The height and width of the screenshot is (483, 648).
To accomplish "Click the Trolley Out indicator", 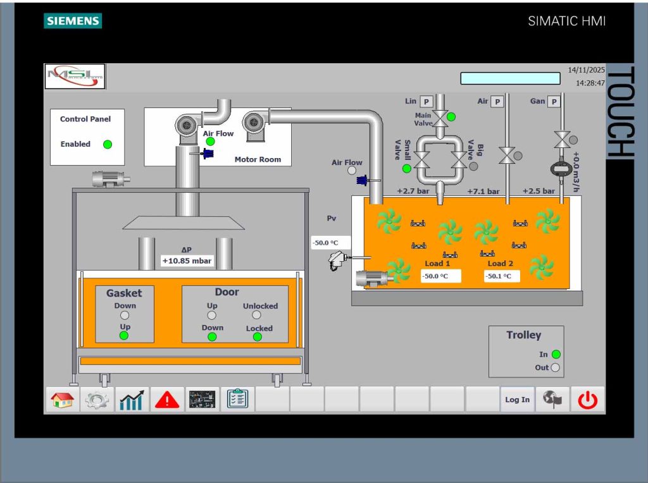I will click(x=556, y=367).
